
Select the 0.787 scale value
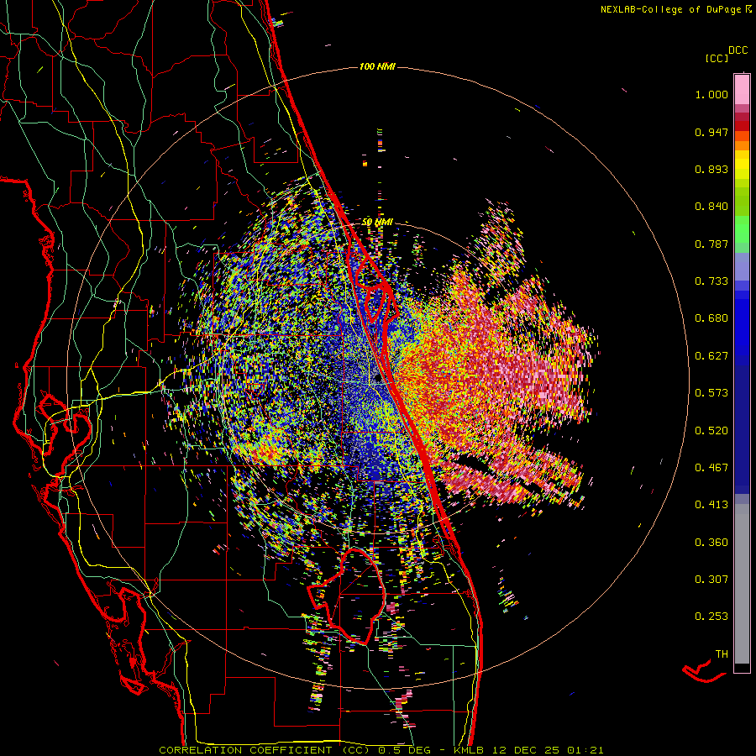711,244
